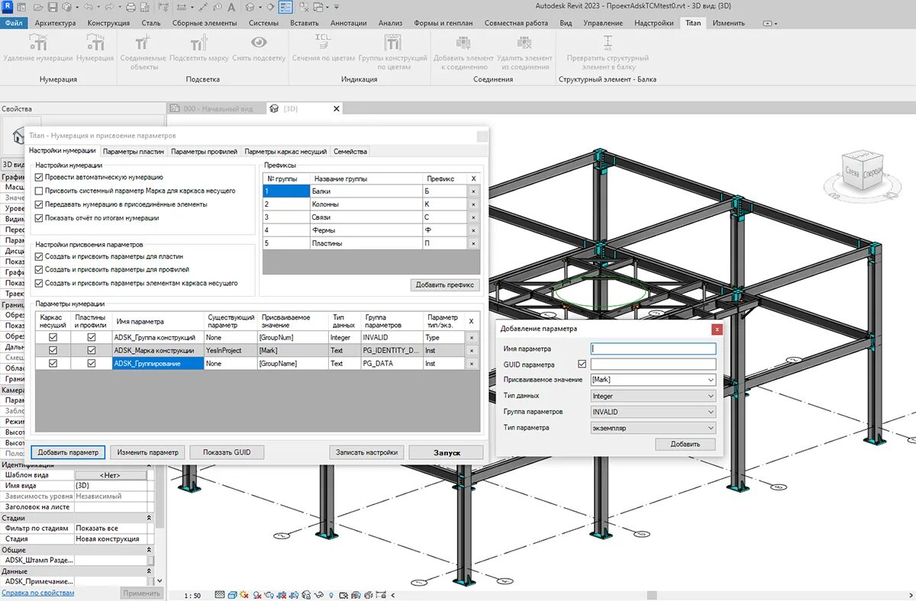Toggle Показать отчёт по итогам нумерации
Screen dimensions: 916x601
(39, 218)
